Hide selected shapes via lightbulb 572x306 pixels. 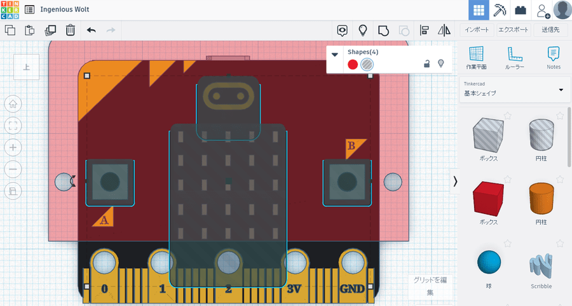[x=440, y=63]
